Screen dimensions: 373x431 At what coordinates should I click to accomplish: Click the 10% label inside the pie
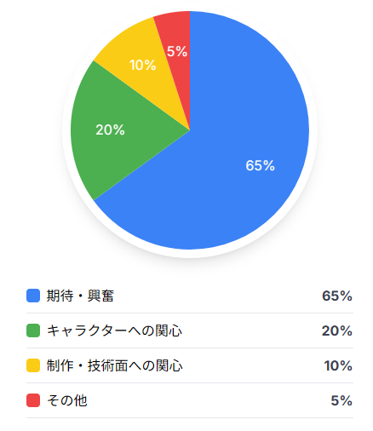143,65
